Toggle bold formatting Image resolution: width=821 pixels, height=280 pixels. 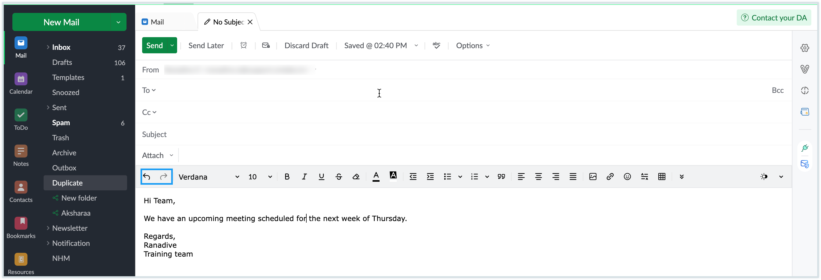pos(287,177)
